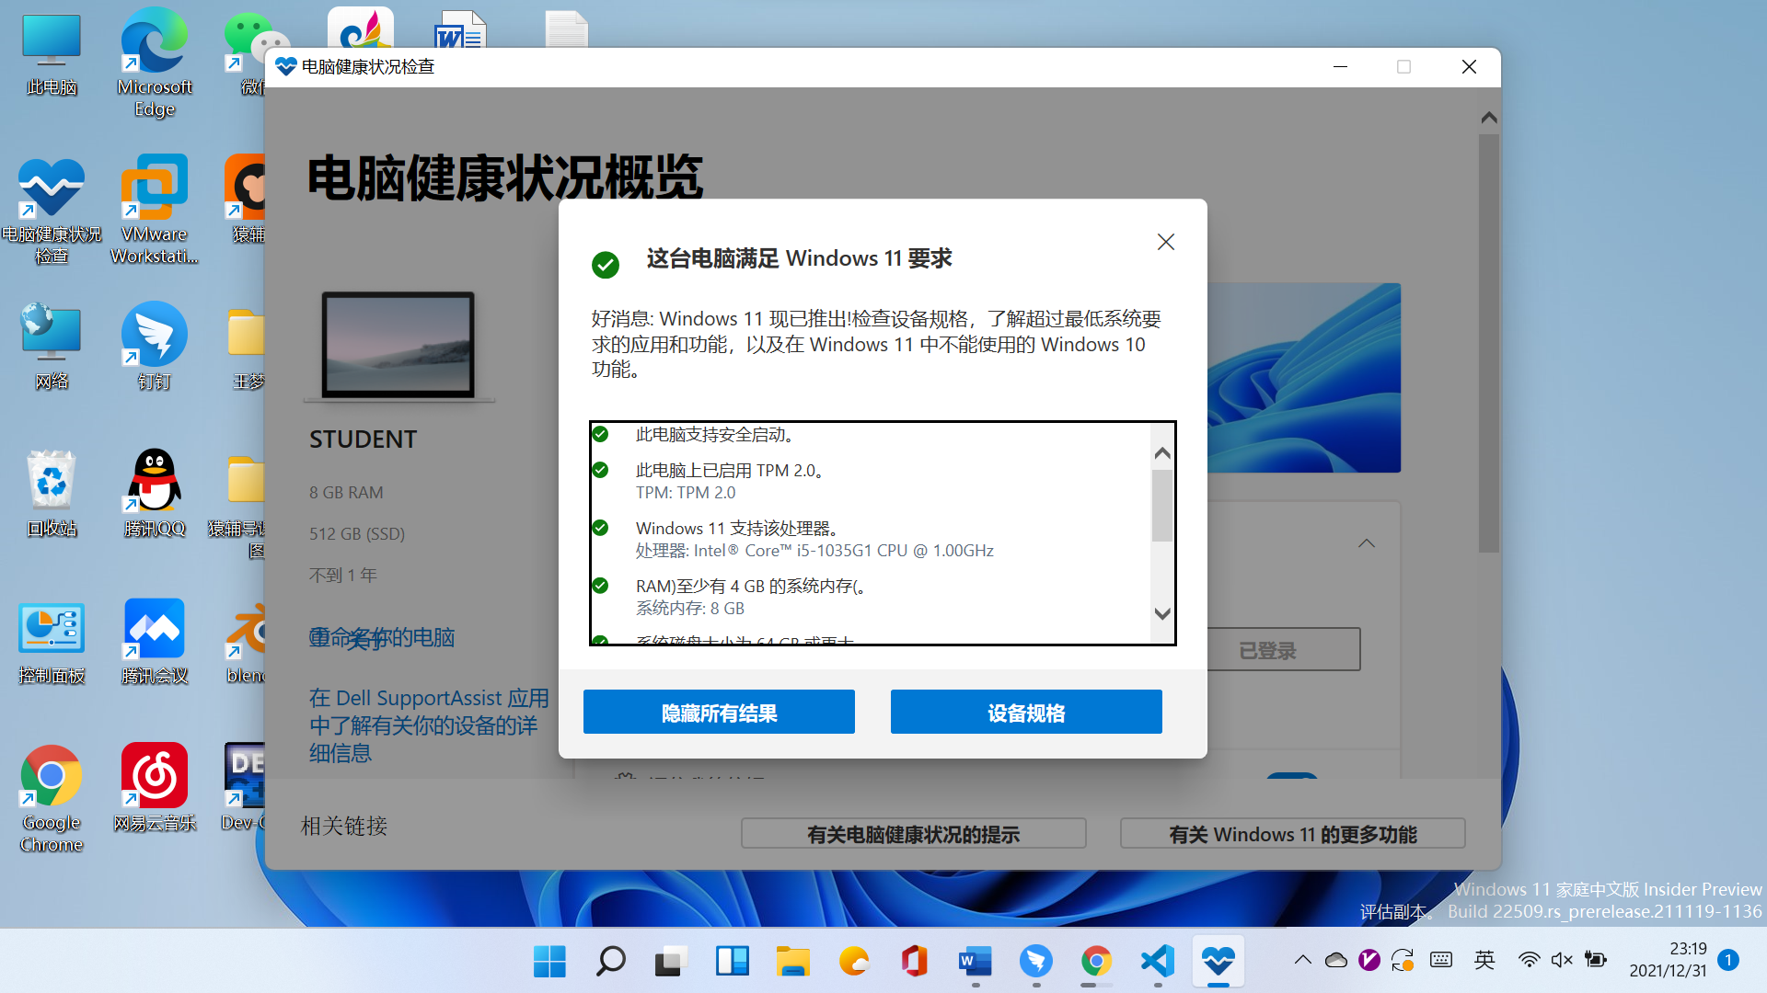Click the 设备规格 button
Image resolution: width=1767 pixels, height=993 pixels.
coord(1026,712)
